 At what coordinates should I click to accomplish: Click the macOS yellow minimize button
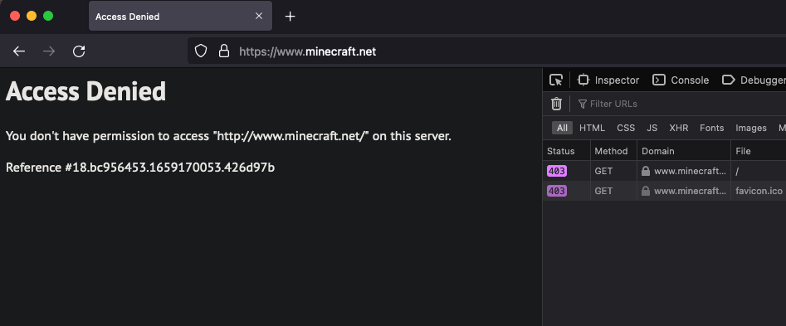coord(32,16)
